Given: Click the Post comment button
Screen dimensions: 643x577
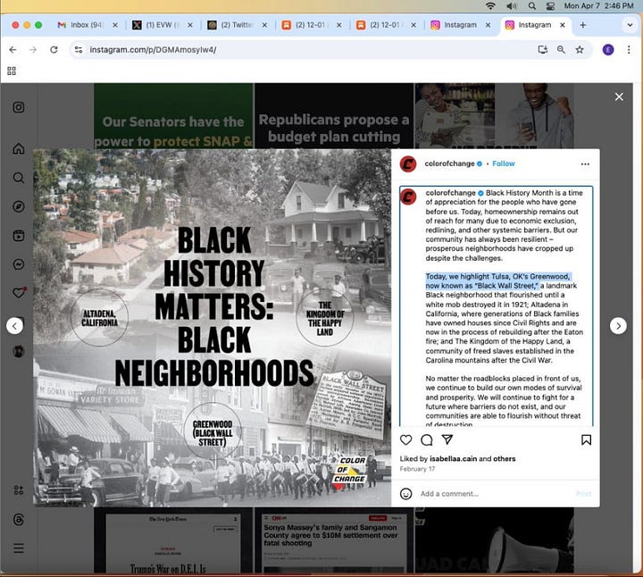Looking at the screenshot, I should click(x=583, y=494).
